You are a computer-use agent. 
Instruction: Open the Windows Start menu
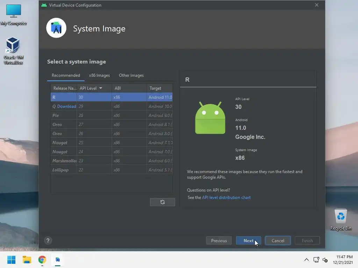(11, 260)
